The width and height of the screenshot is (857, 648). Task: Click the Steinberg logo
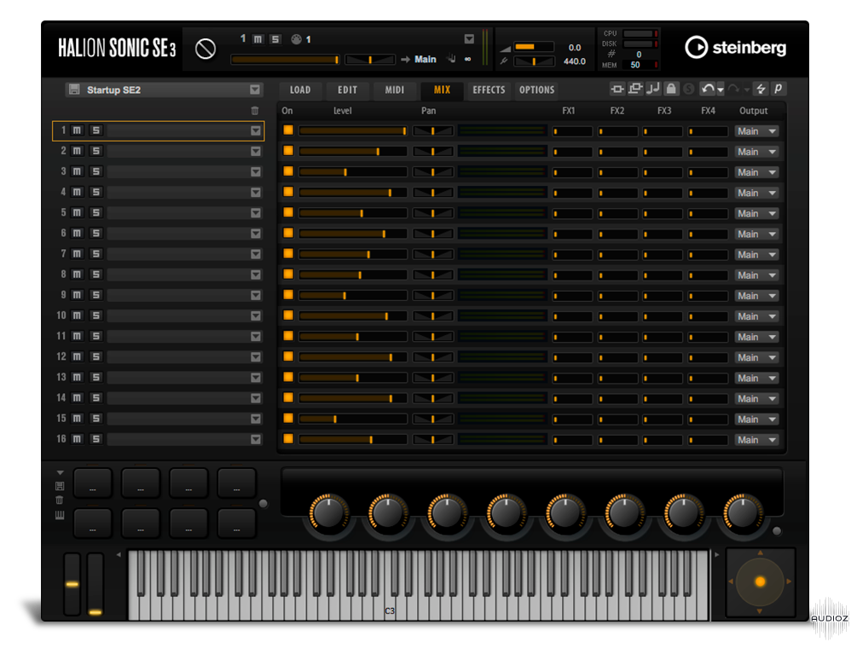[736, 48]
